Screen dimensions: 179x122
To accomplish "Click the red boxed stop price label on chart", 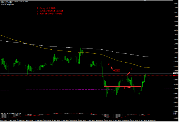I will pyautogui.click(x=117, y=71).
